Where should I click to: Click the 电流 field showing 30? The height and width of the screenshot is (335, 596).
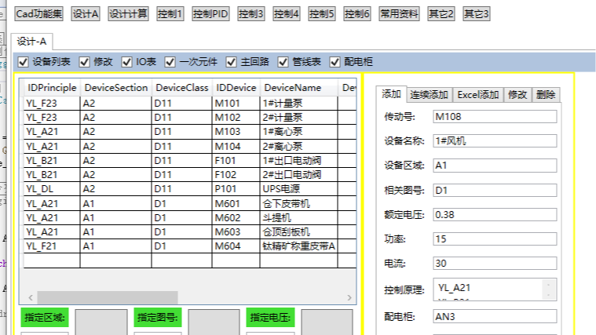495,264
